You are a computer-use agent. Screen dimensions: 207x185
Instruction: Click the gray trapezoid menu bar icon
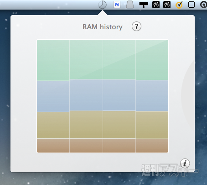coord(130,5)
